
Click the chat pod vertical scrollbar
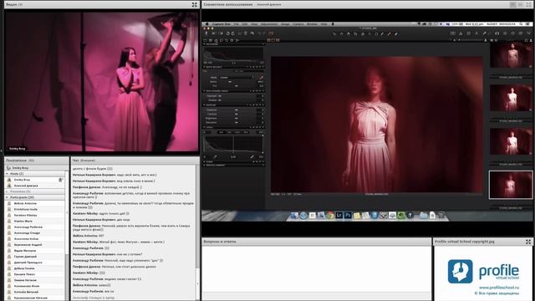pyautogui.click(x=197, y=232)
